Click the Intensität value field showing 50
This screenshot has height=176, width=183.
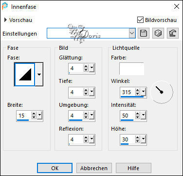point(128,116)
